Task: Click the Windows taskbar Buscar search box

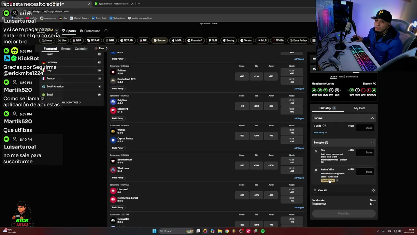Action: [176, 231]
